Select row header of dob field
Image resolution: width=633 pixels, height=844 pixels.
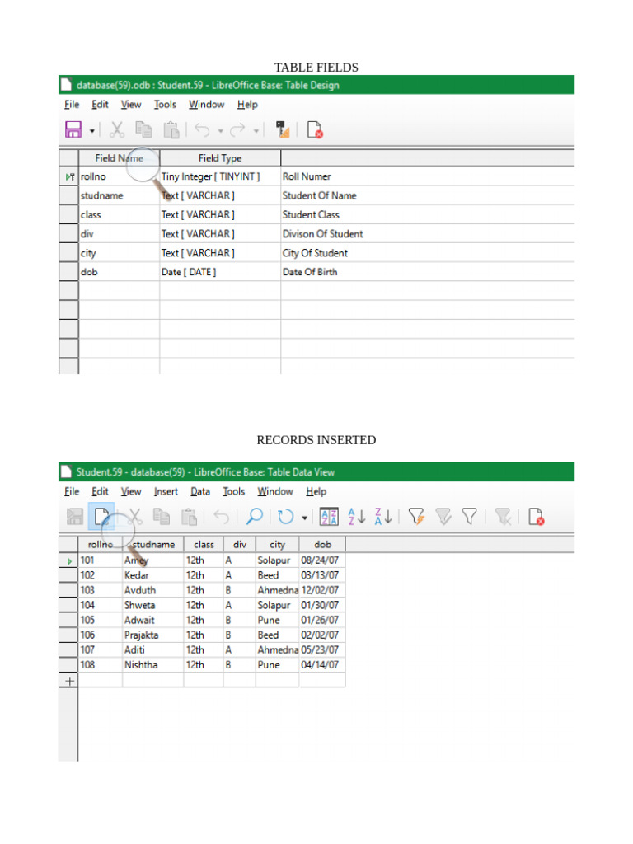pos(68,272)
